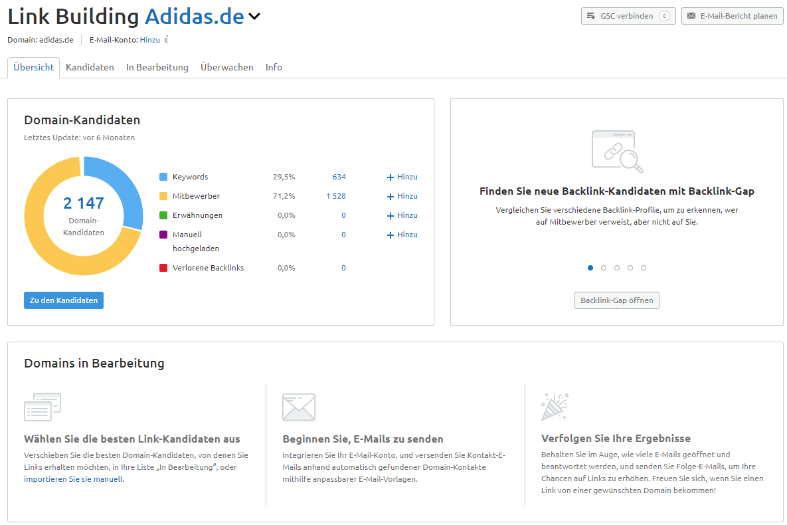Select the first carousel dot
This screenshot has height=525, width=787.
590,268
